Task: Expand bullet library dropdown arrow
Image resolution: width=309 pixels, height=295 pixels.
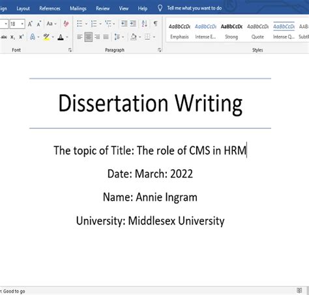Action: [x=86, y=24]
